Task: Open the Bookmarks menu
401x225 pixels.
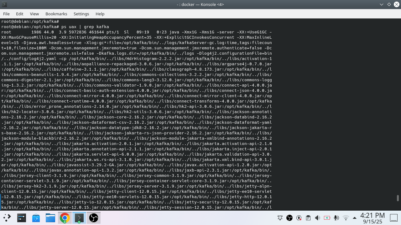Action: pyautogui.click(x=56, y=14)
